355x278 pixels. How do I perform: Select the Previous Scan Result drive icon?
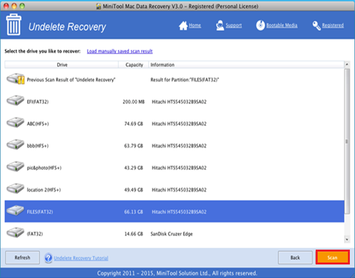tap(15, 79)
